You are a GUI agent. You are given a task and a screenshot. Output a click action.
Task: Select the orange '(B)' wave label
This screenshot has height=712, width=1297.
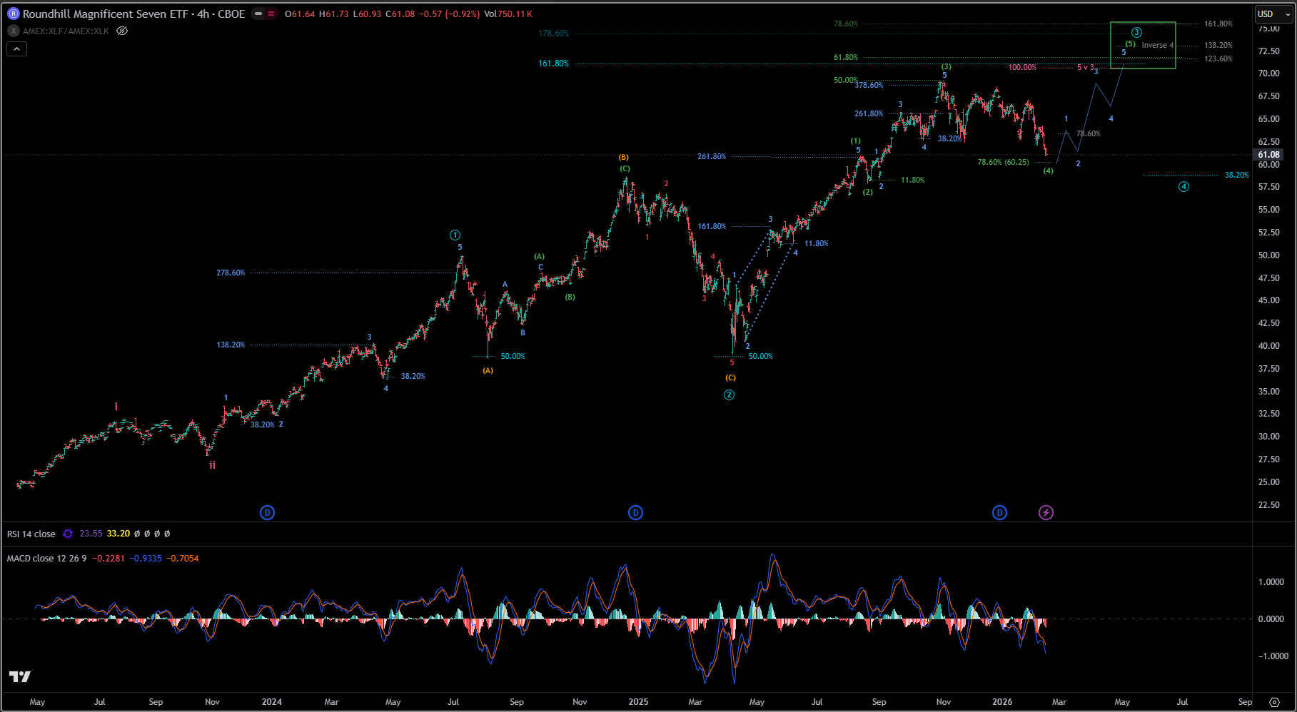tap(624, 158)
